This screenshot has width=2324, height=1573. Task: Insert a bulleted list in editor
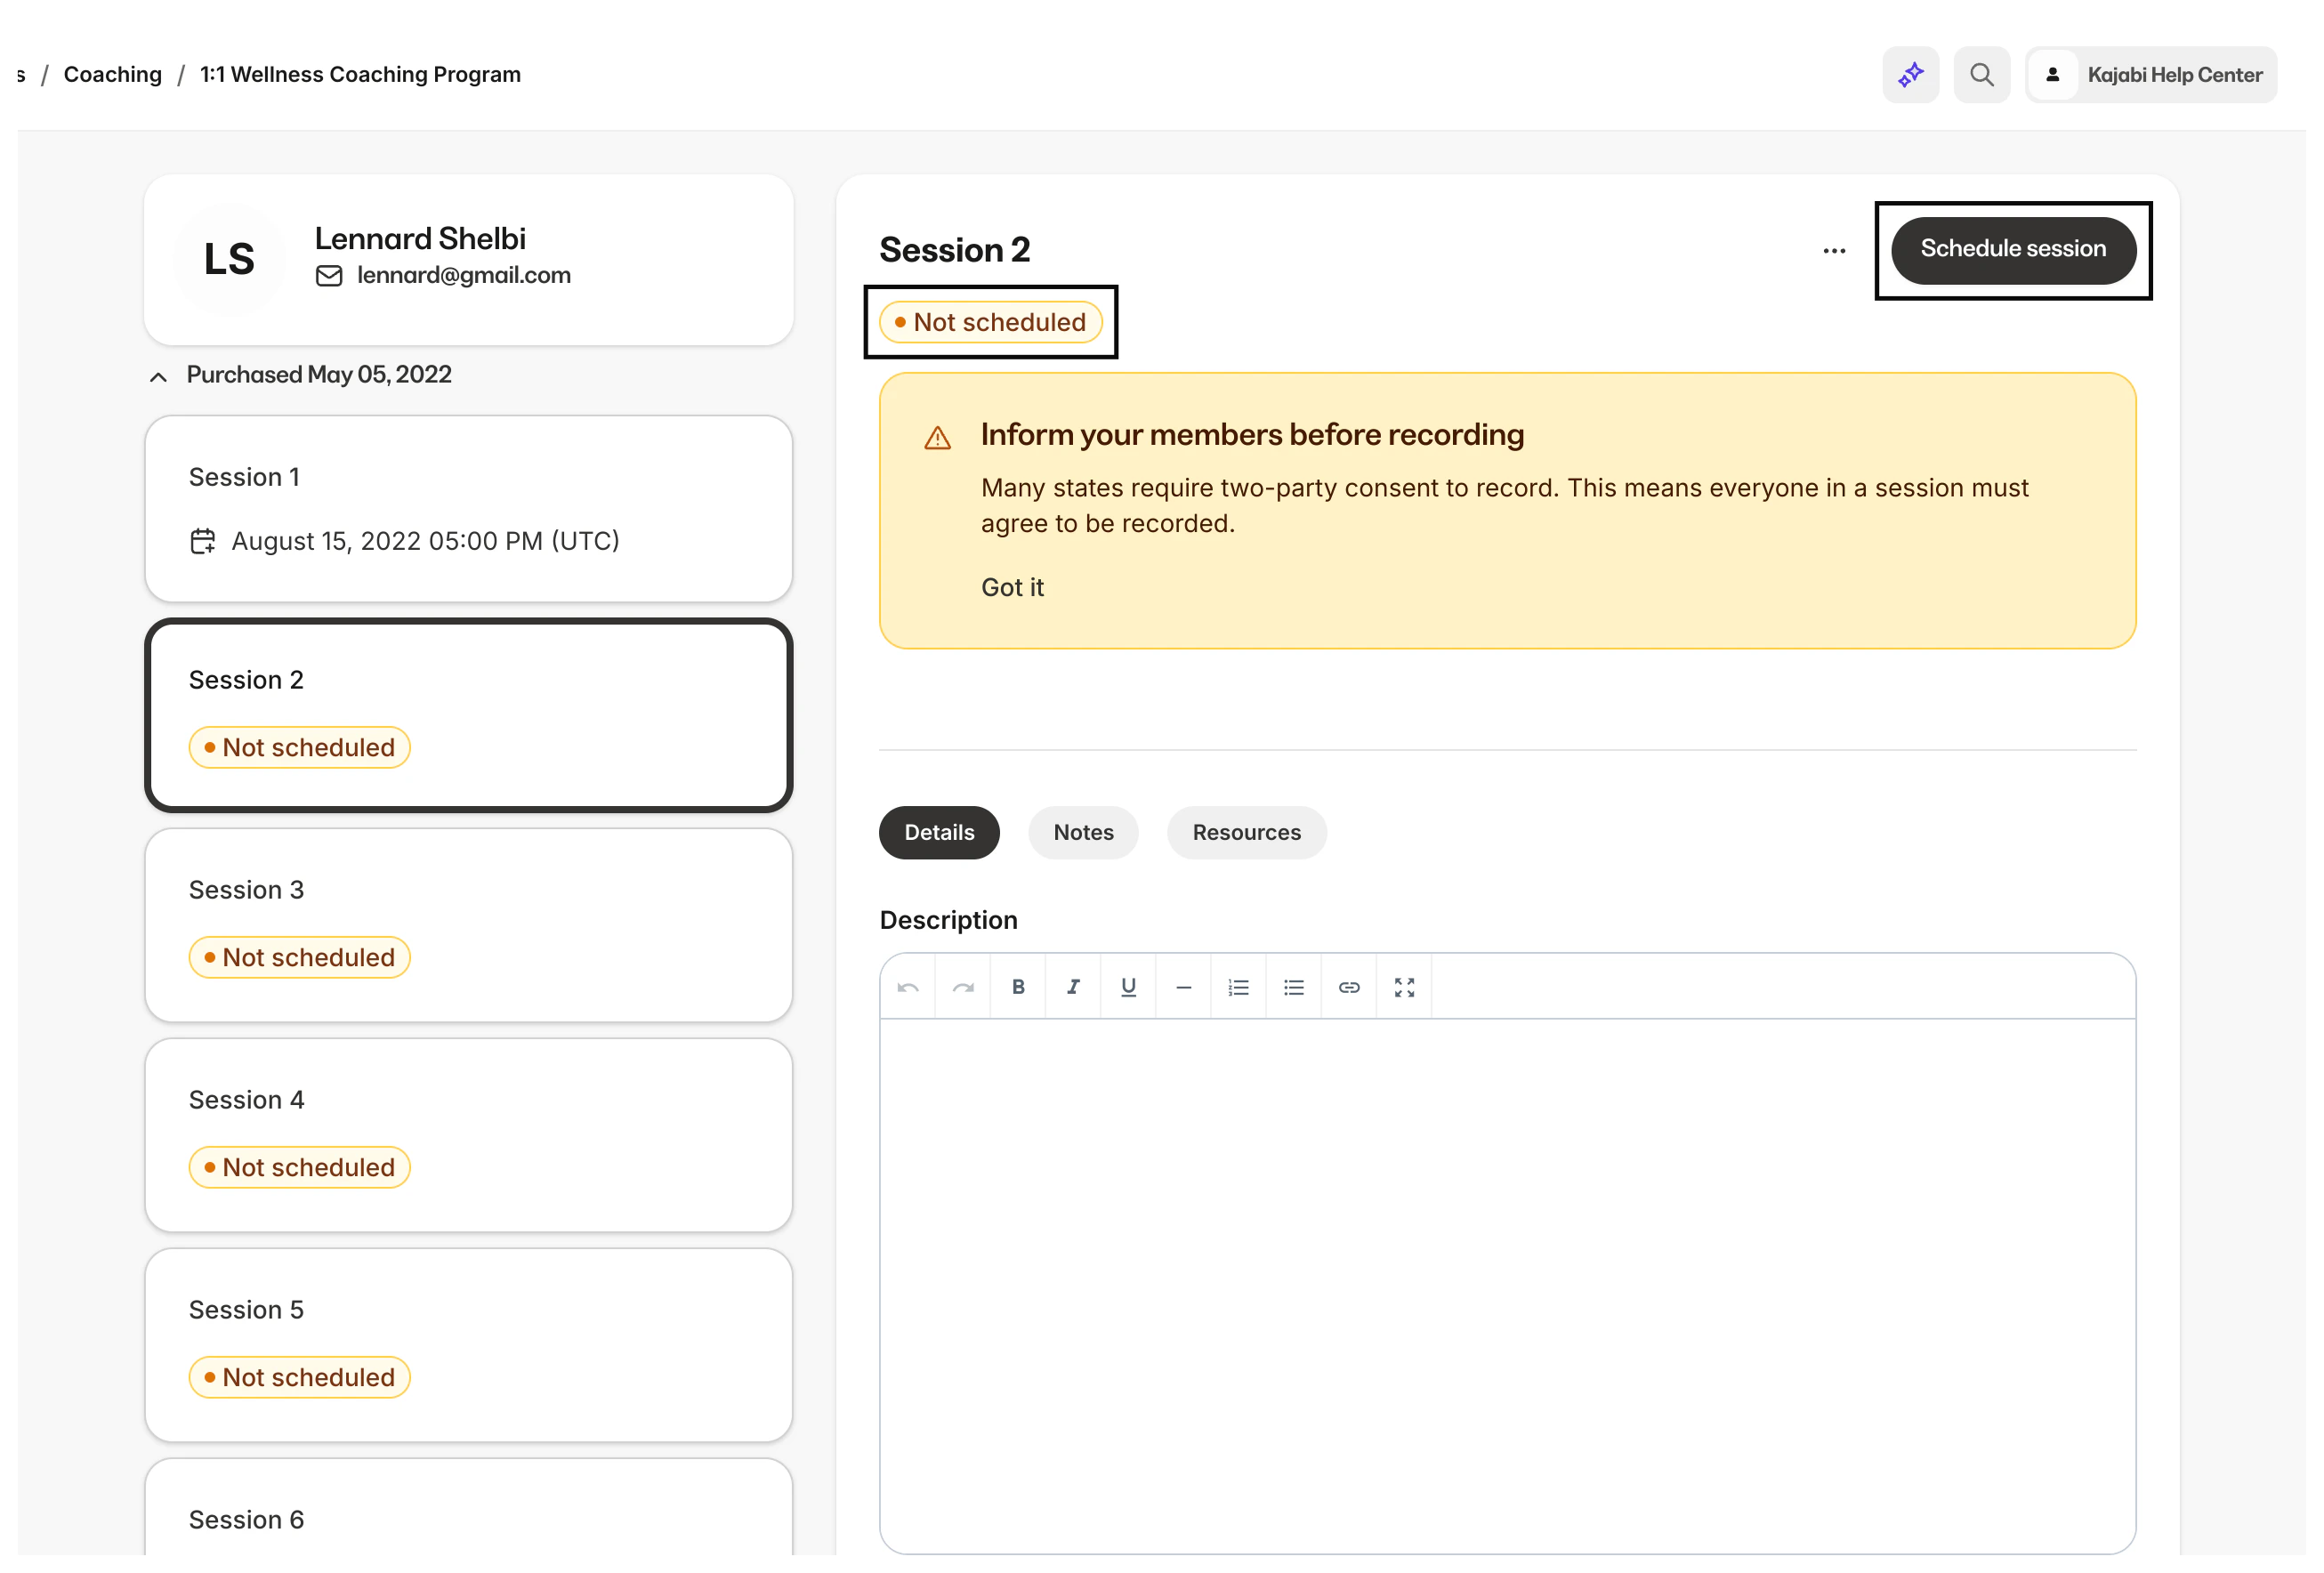(1293, 987)
